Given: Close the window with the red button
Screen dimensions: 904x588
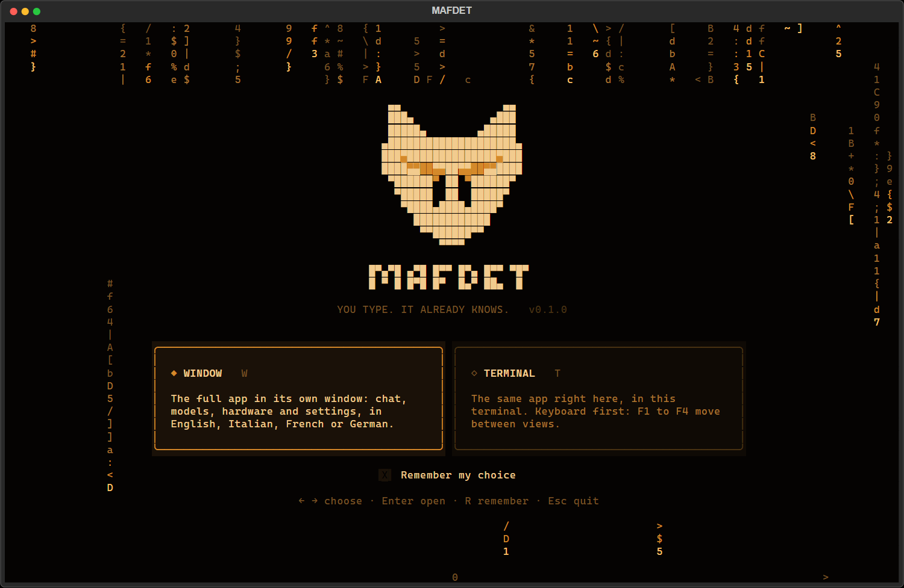Looking at the screenshot, I should point(14,11).
